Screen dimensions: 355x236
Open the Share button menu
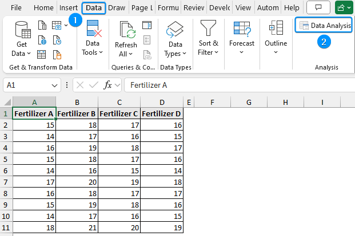tap(344, 8)
